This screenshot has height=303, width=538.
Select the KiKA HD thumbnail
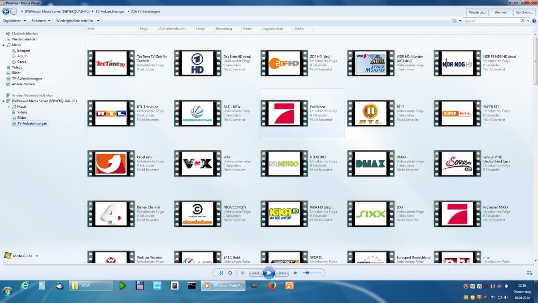pyautogui.click(x=284, y=214)
